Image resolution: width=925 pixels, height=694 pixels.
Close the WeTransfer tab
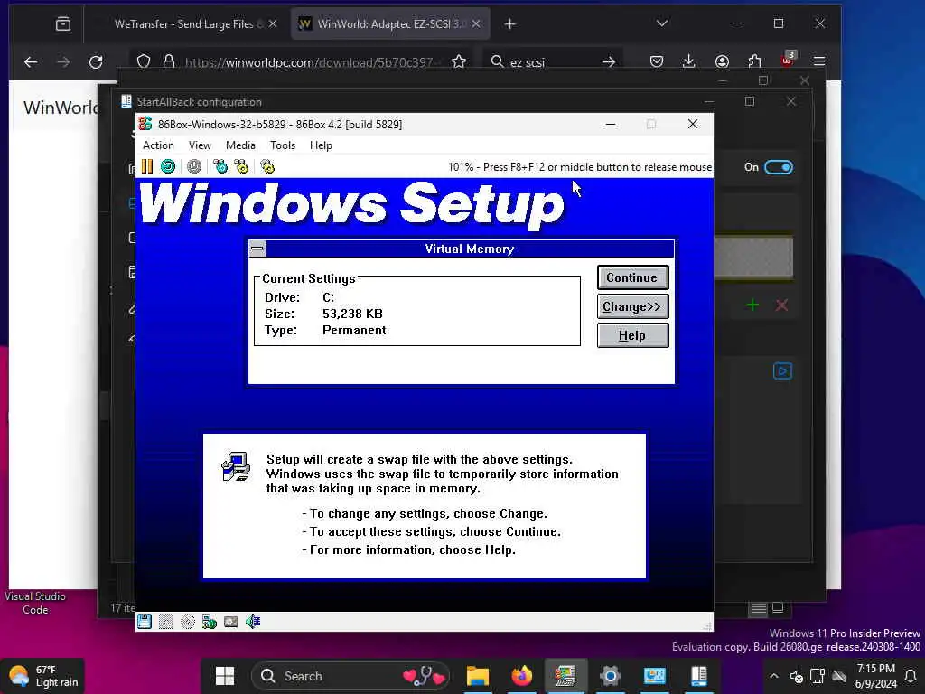pos(273,24)
